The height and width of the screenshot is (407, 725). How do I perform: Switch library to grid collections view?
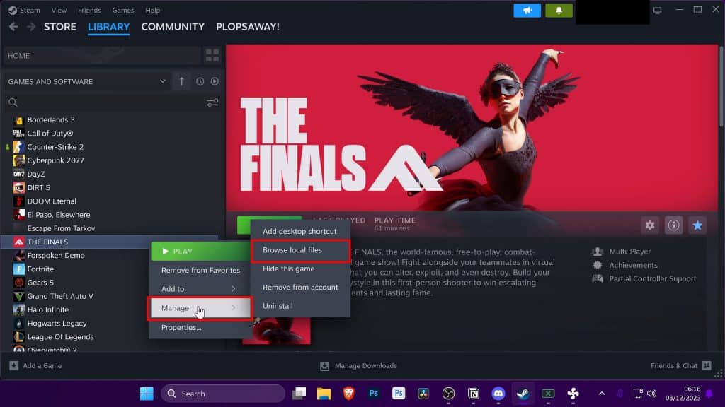coord(212,55)
